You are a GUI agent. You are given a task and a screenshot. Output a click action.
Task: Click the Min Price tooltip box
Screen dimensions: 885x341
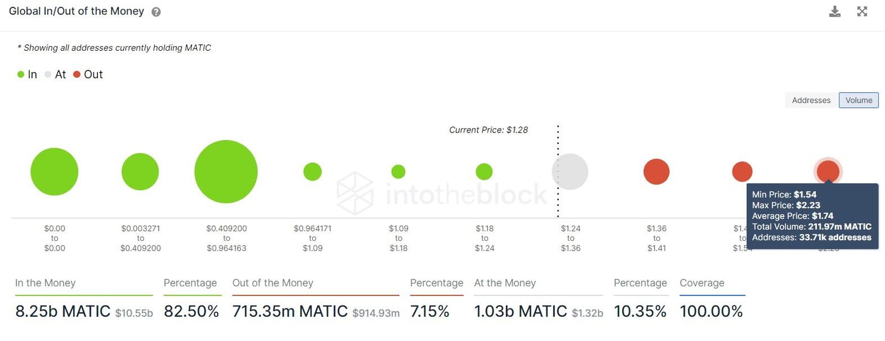click(x=812, y=216)
